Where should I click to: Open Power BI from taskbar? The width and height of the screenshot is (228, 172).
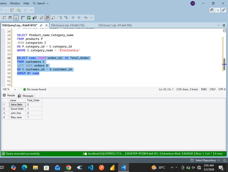click(x=112, y=168)
